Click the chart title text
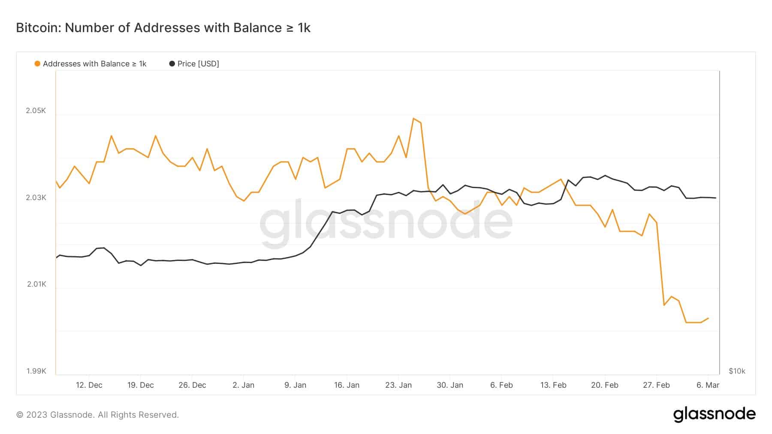772x434 pixels. pyautogui.click(x=163, y=28)
